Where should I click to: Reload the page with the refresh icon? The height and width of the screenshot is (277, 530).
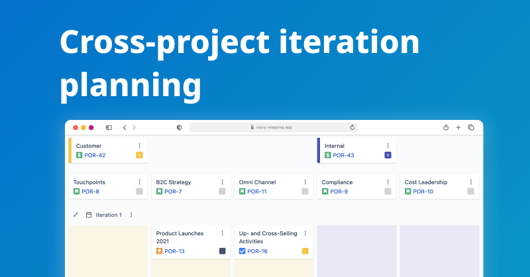point(352,127)
